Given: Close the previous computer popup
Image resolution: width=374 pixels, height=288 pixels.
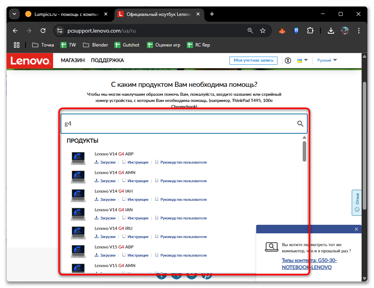Looking at the screenshot, I should coord(356,229).
